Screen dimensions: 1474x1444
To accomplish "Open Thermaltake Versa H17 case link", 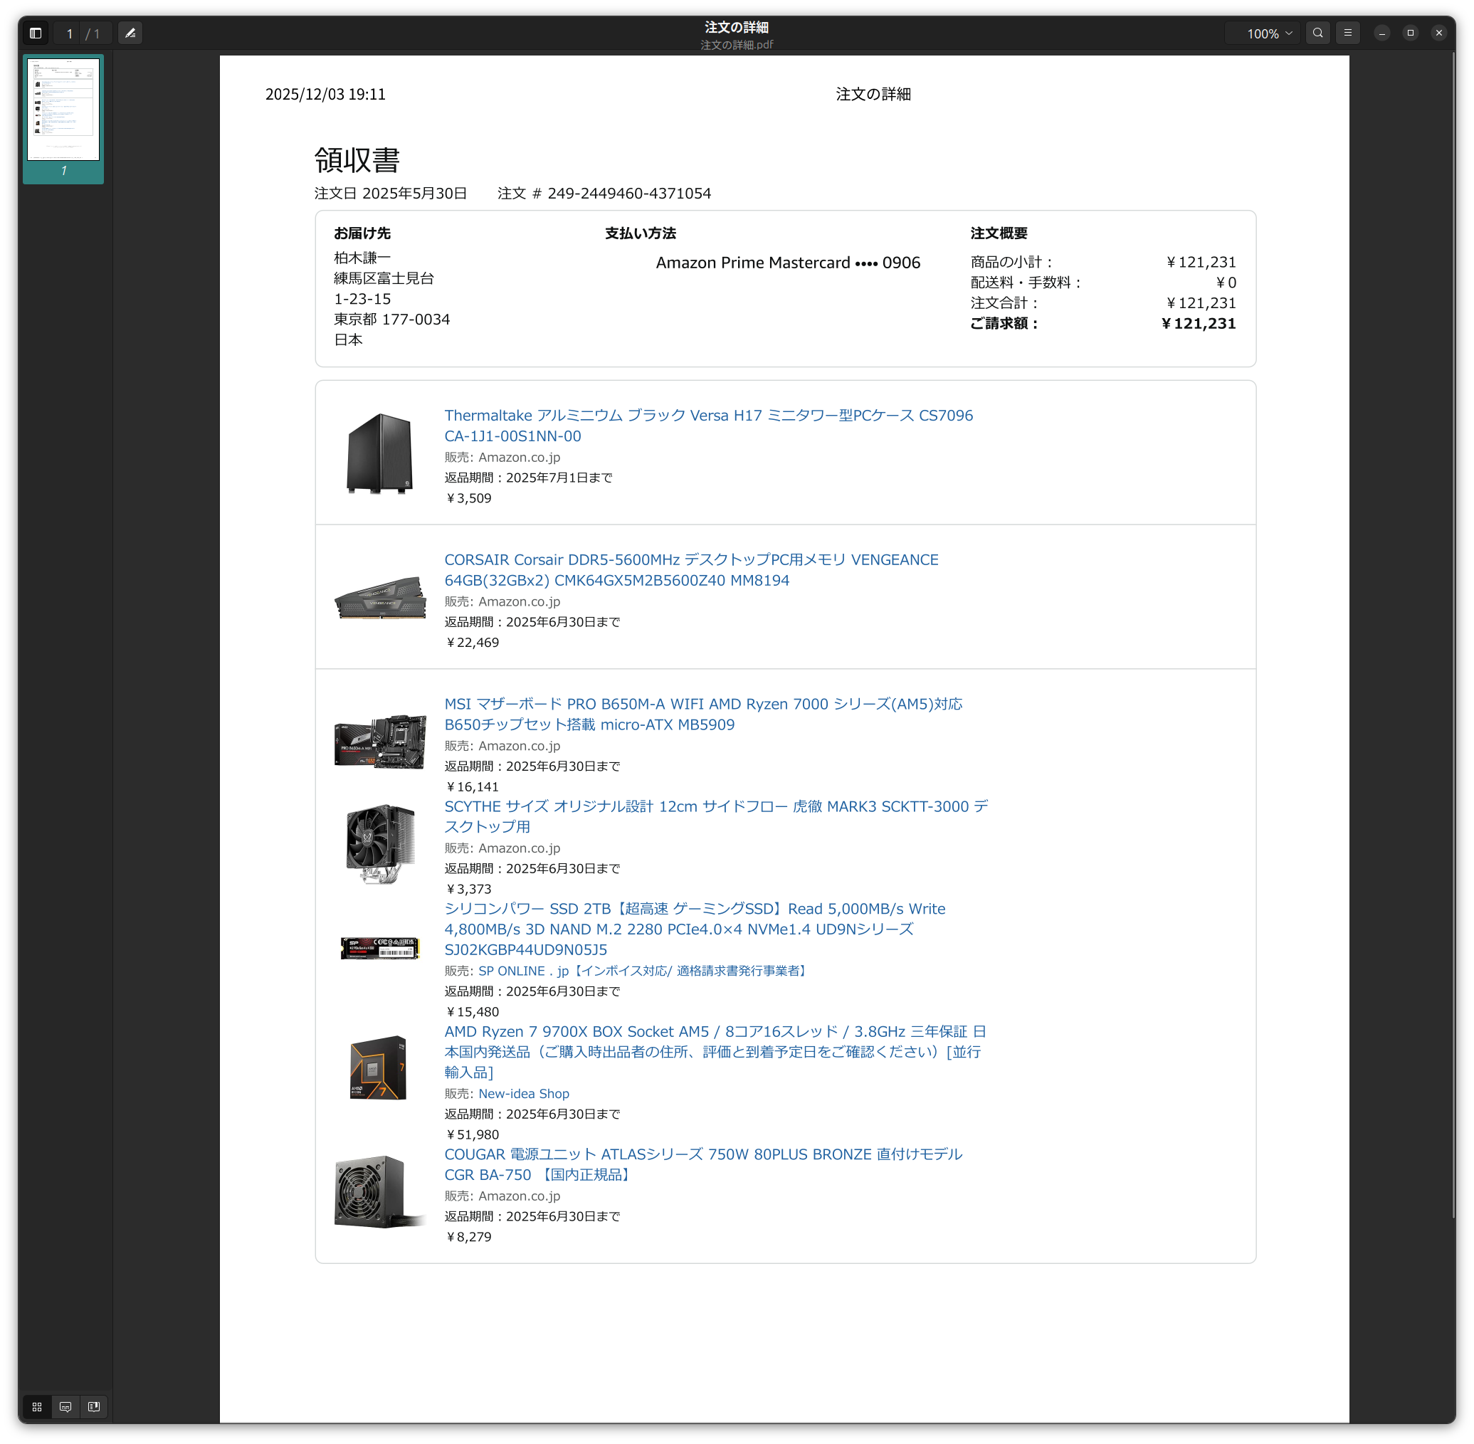I will [x=707, y=416].
